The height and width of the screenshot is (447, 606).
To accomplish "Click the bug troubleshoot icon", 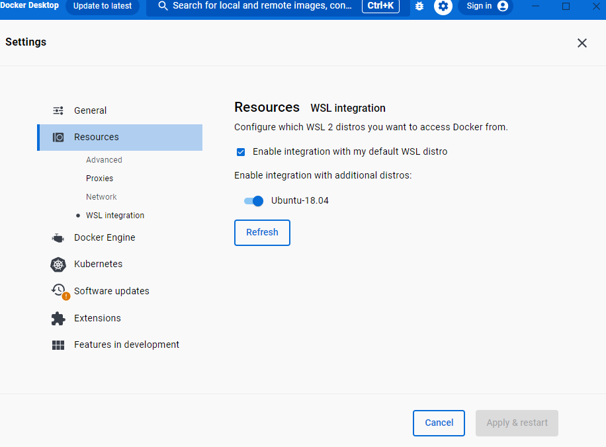I will point(419,6).
